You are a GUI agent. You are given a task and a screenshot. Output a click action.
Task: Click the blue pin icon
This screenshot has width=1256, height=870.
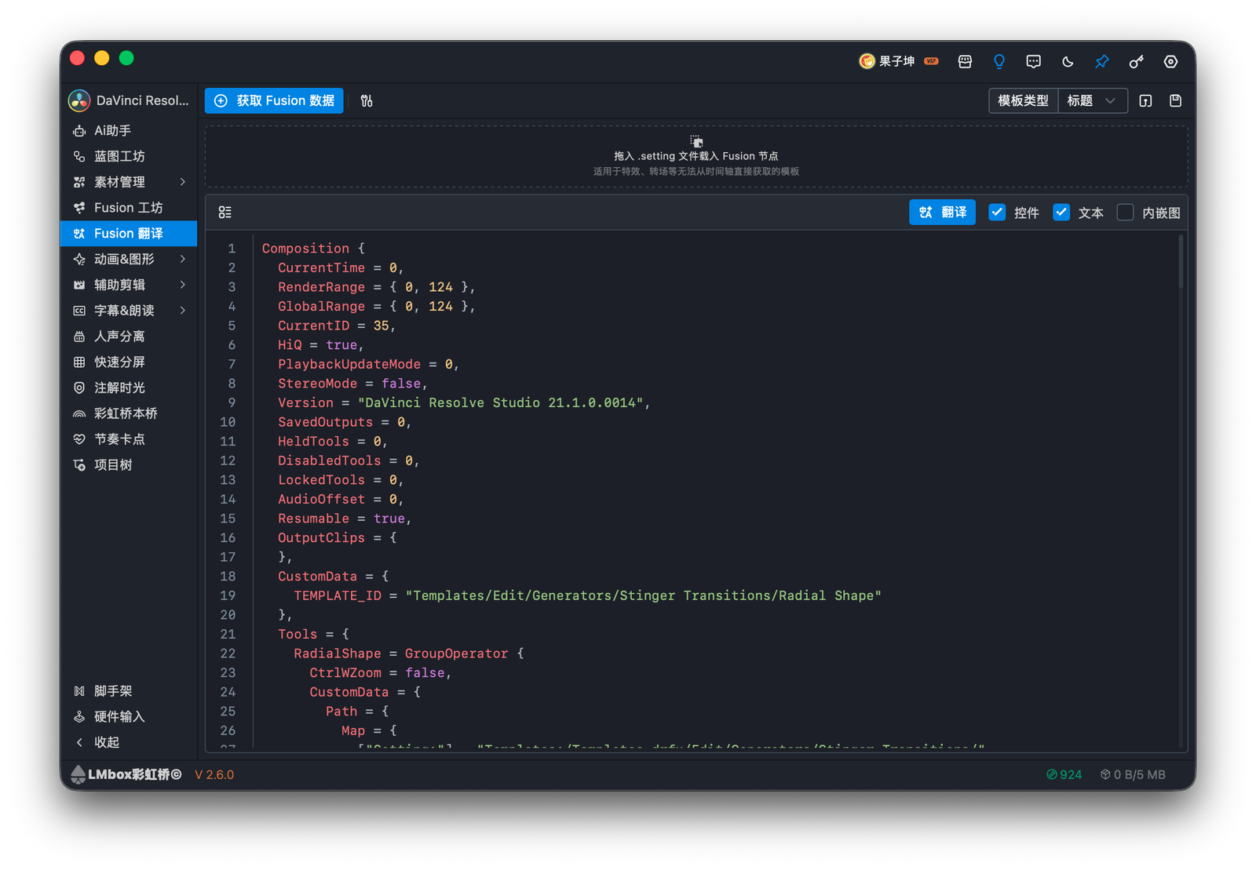(1102, 61)
